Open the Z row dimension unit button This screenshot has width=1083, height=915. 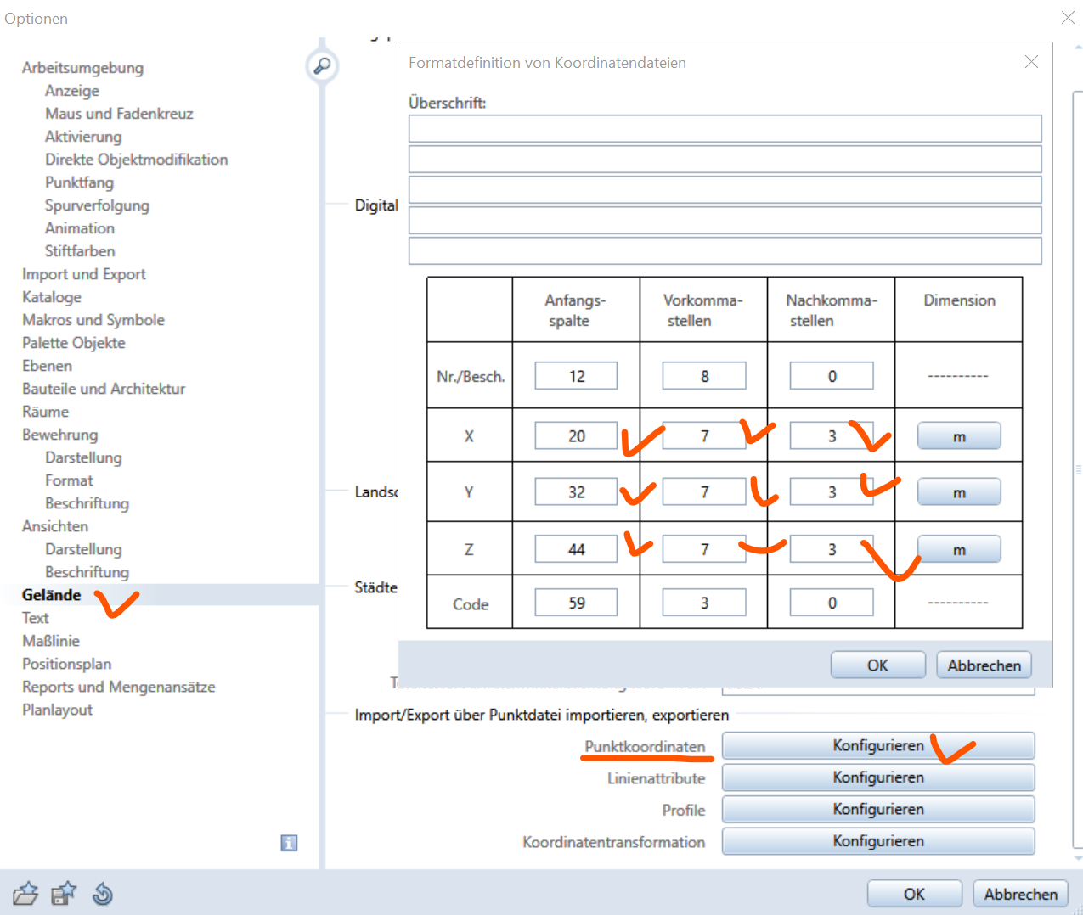pos(958,550)
